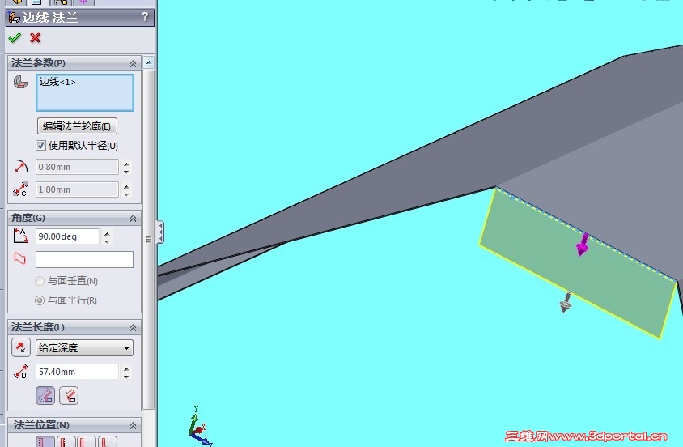Click the coordinate triad in viewport

click(199, 426)
